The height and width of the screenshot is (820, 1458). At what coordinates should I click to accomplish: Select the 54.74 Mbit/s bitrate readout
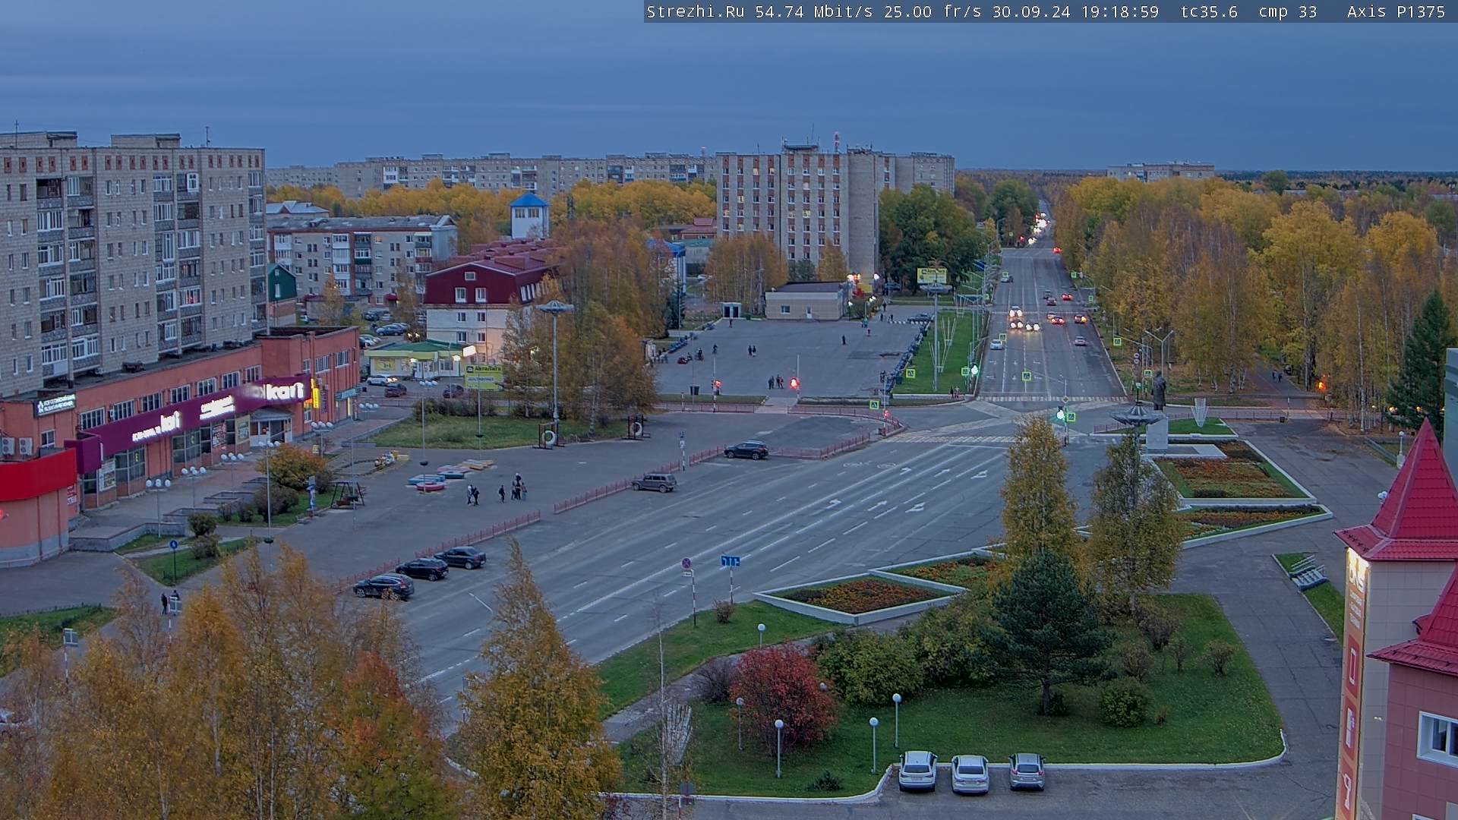point(813,12)
